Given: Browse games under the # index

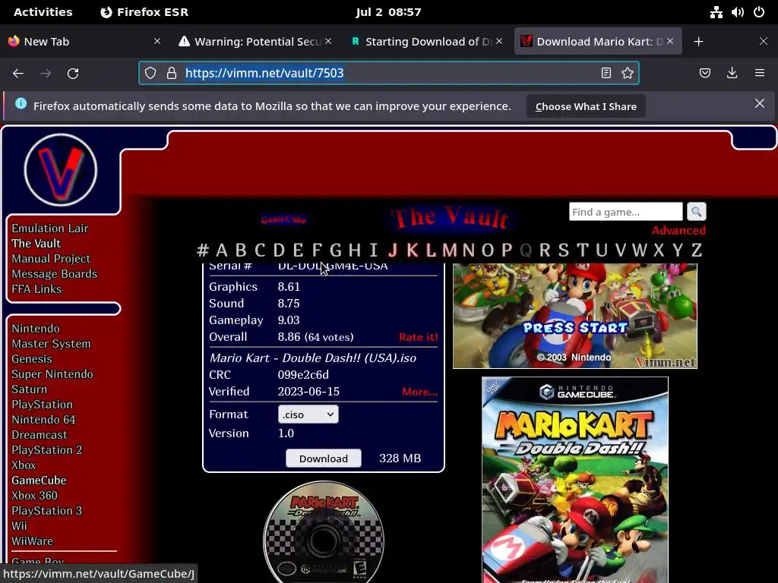Looking at the screenshot, I should [x=202, y=251].
